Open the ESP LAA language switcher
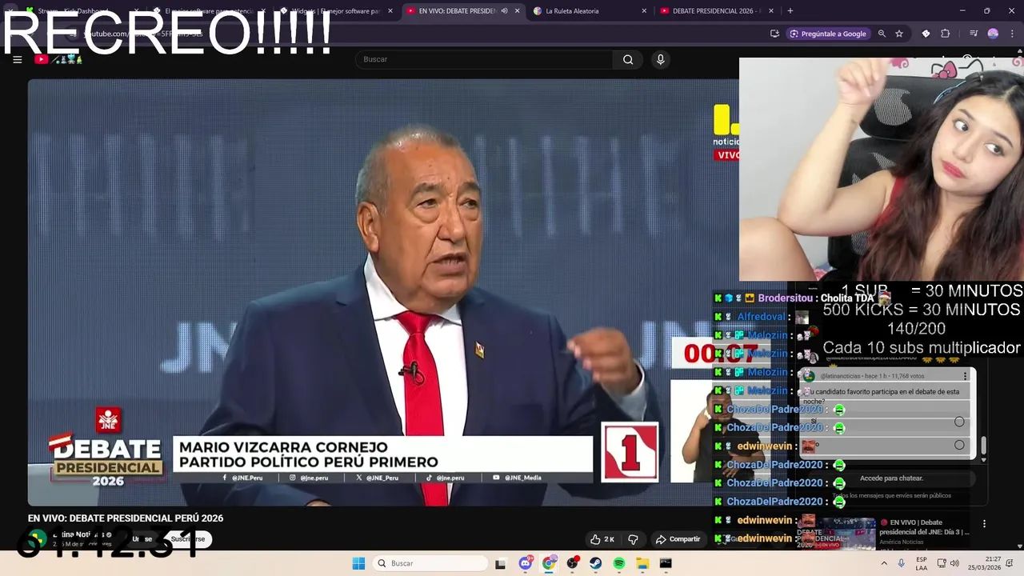 [922, 563]
